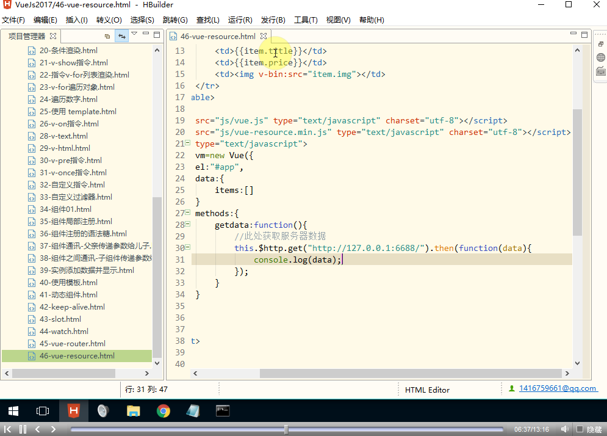Open the 跳转(G) menu

[x=175, y=20]
